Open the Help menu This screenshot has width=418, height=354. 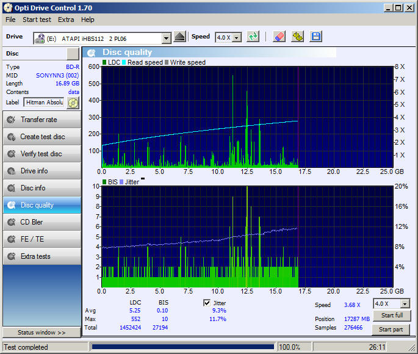(x=88, y=20)
